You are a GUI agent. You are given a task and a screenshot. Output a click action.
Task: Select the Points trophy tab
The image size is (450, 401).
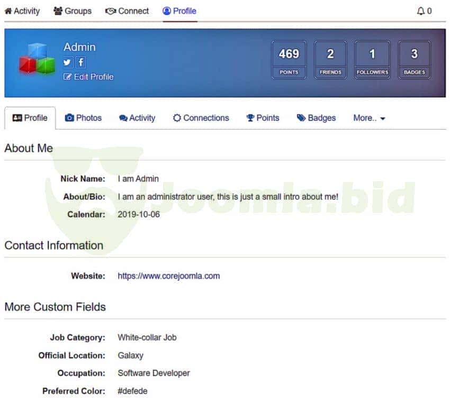(263, 118)
